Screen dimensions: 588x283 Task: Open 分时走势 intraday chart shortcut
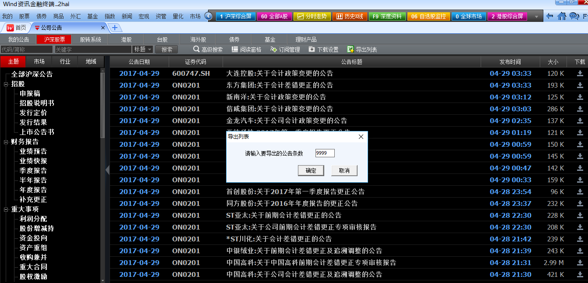[x=312, y=17]
